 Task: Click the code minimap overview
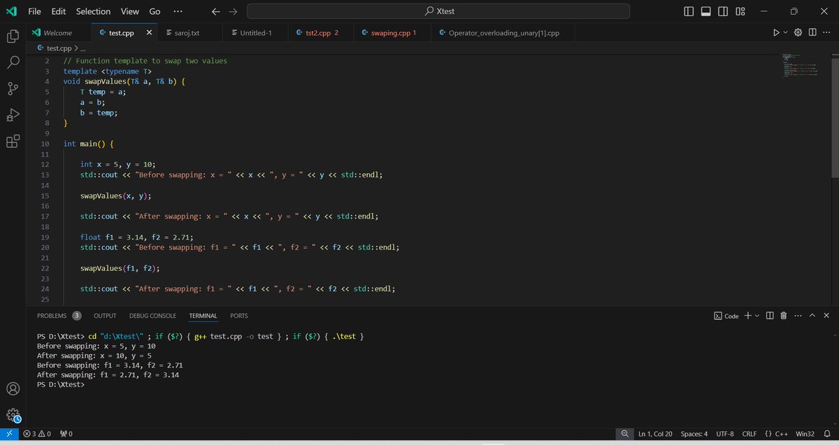801,66
